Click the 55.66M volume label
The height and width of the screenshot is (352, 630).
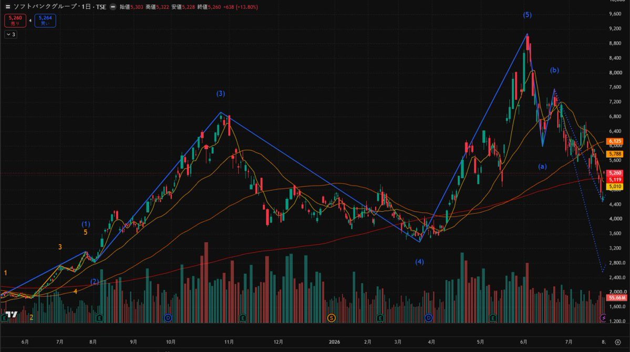(x=617, y=298)
